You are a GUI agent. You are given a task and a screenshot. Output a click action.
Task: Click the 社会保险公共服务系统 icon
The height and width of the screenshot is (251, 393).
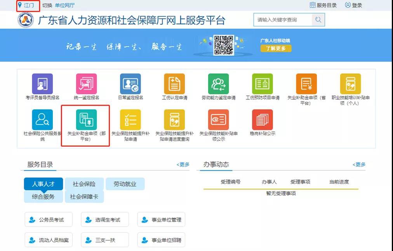click(x=42, y=120)
